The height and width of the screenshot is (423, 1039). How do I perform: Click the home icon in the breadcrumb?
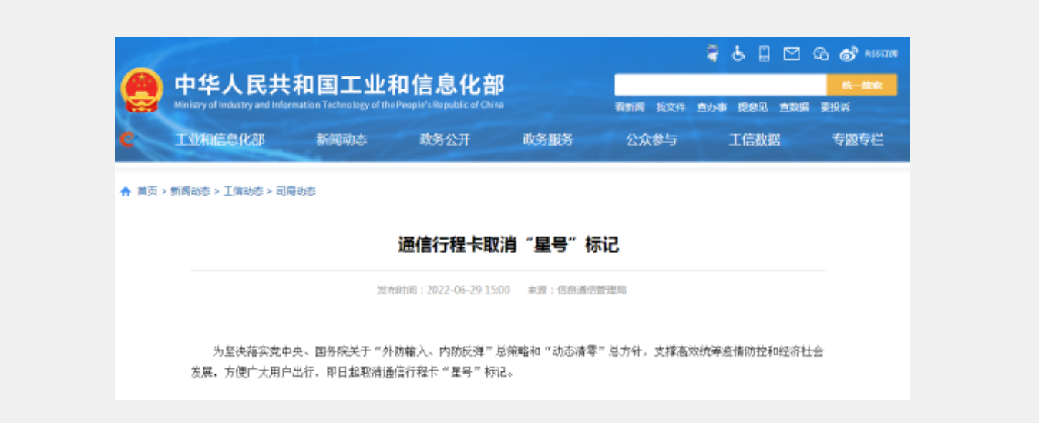coord(126,192)
